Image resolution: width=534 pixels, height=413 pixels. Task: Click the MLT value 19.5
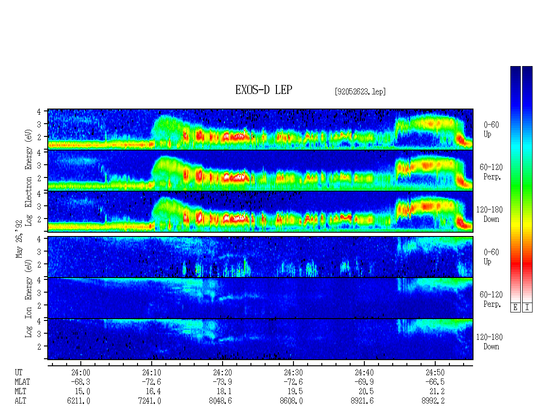click(x=295, y=392)
